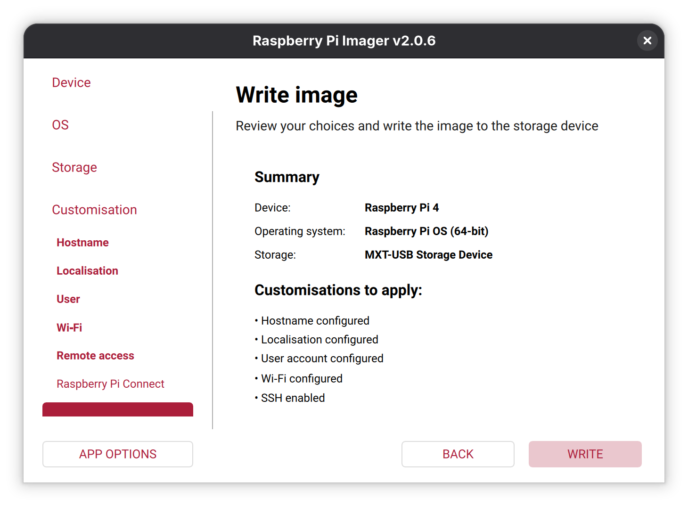The height and width of the screenshot is (506, 688).
Task: Open the Hostname customisation page
Action: 82,243
